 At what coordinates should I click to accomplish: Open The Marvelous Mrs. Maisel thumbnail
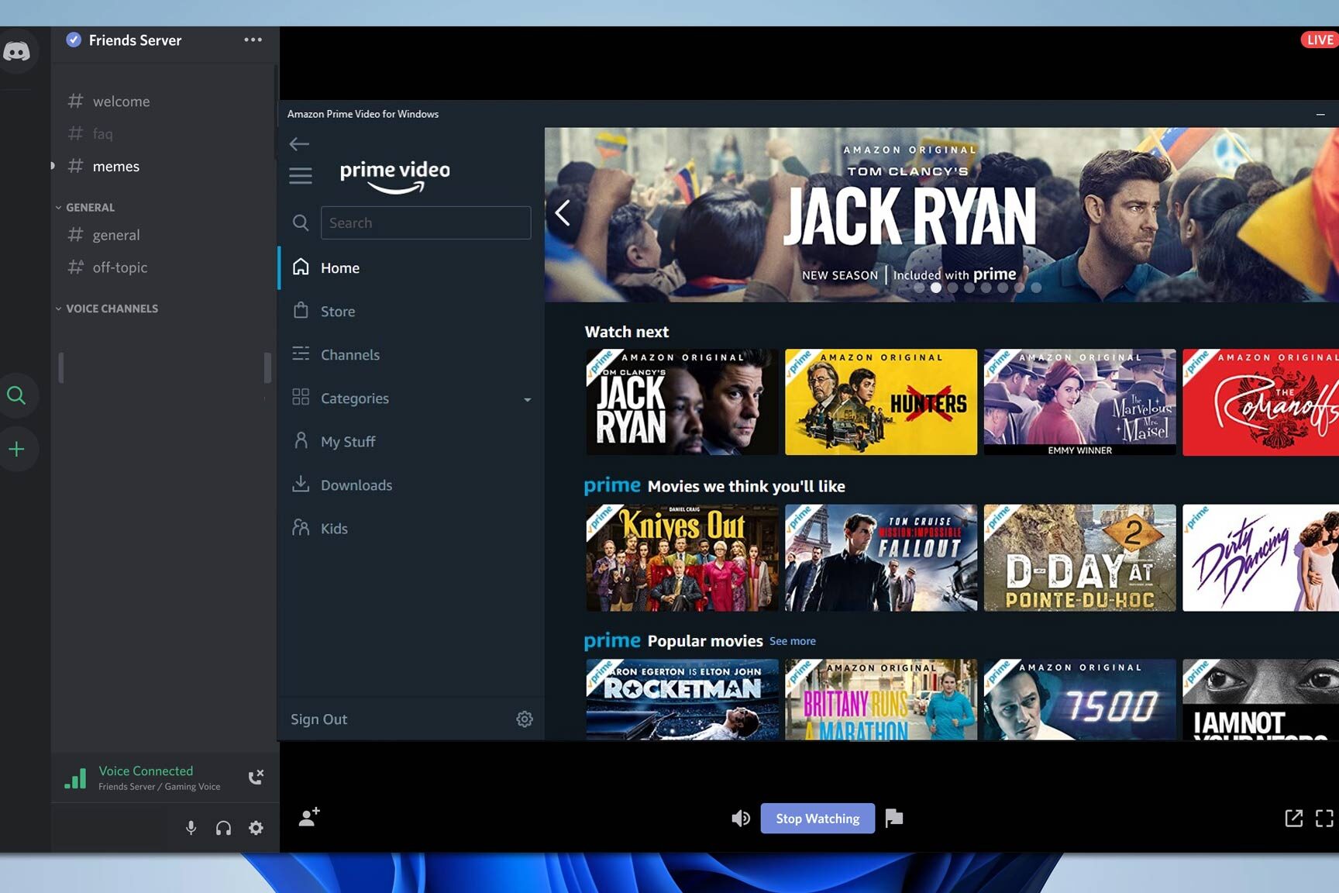coord(1079,402)
